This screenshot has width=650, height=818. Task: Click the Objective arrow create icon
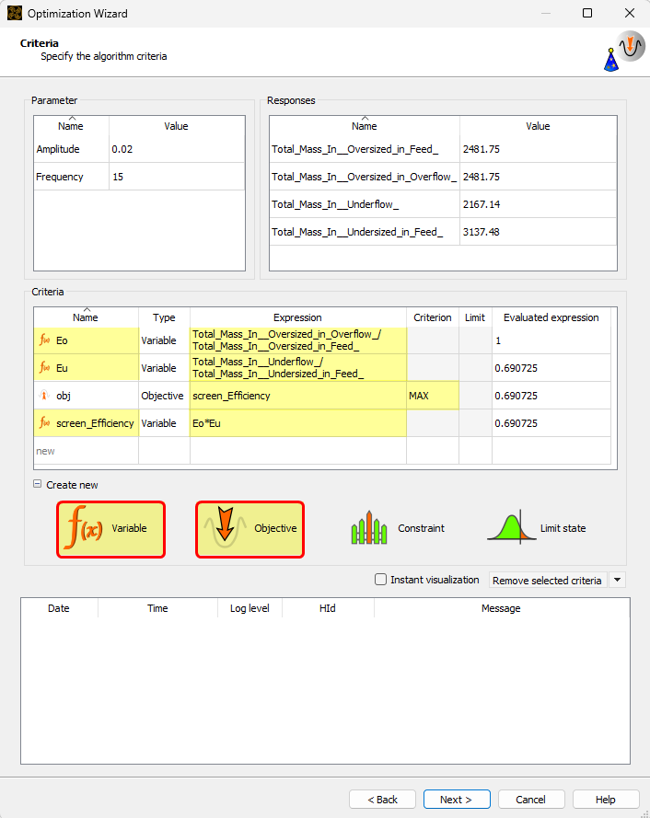226,527
